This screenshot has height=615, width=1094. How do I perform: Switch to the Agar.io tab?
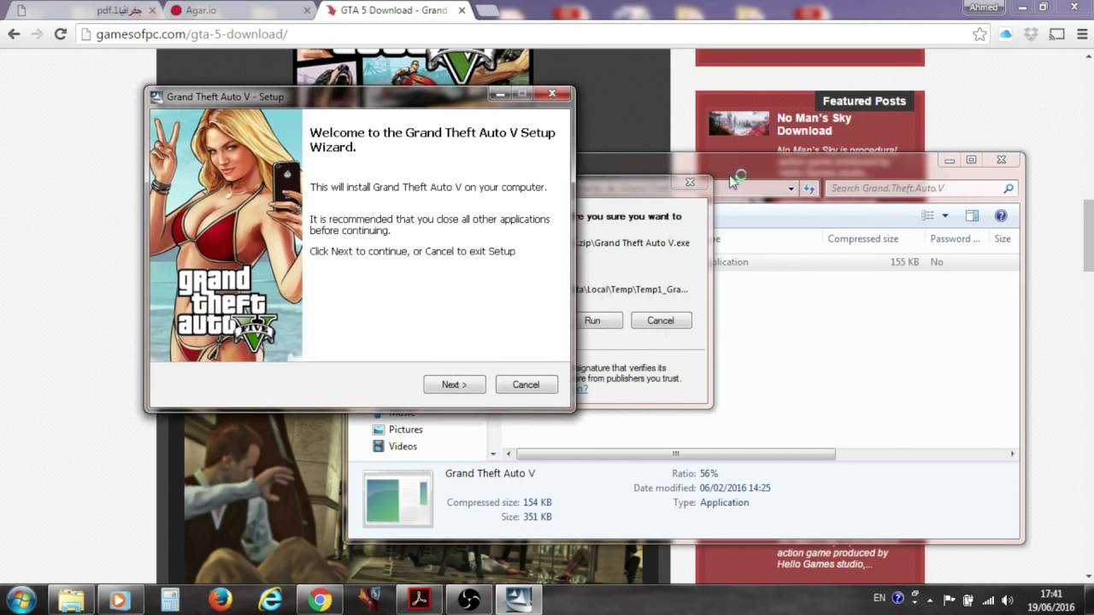click(238, 10)
